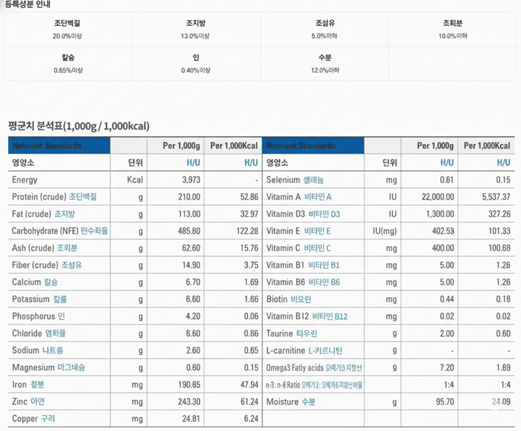
Task: Click the Taurine 타우린 row label
Action: coord(292,333)
